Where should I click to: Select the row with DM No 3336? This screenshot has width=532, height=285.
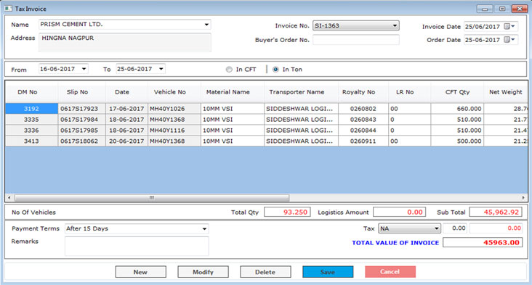click(31, 131)
